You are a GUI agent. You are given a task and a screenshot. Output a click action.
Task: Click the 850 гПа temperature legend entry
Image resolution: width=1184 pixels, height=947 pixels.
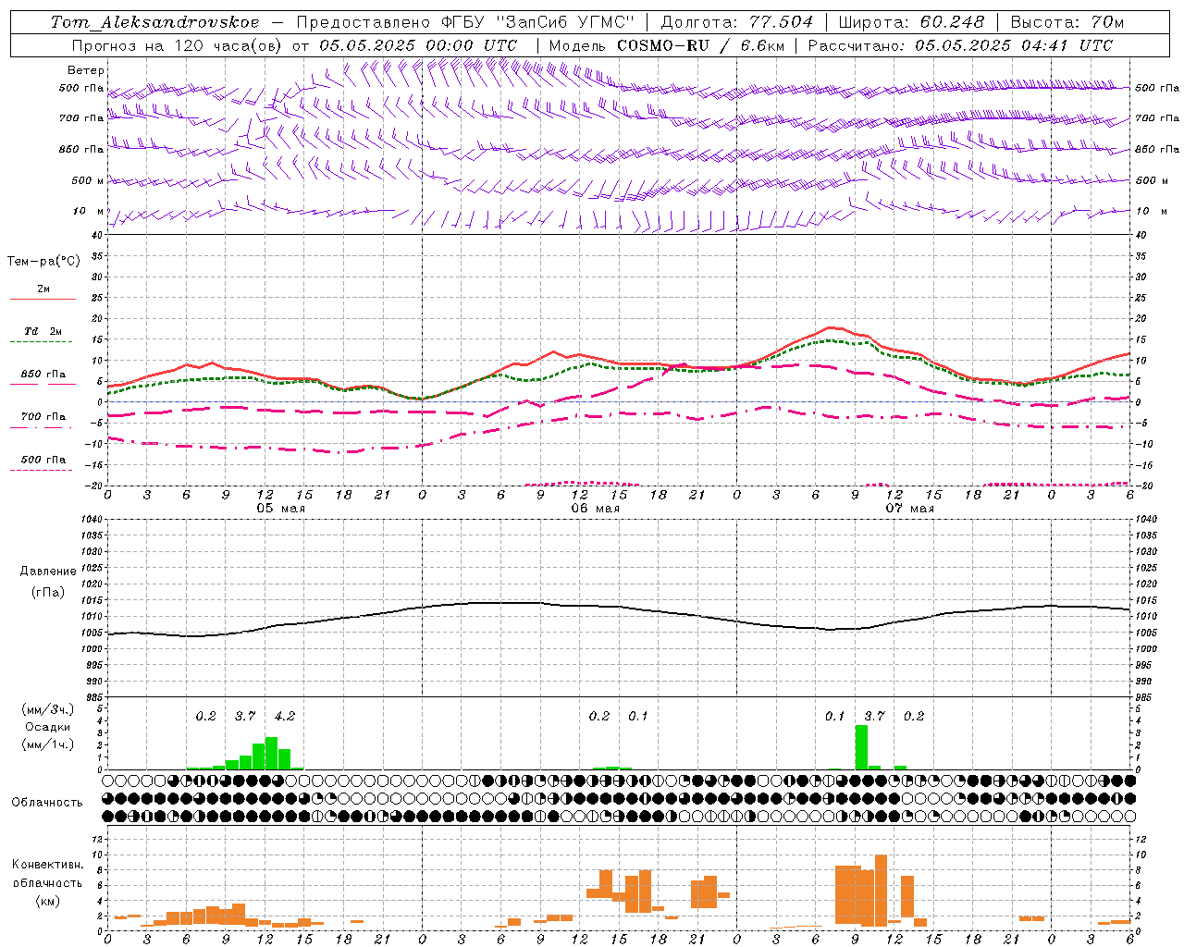[x=43, y=375]
